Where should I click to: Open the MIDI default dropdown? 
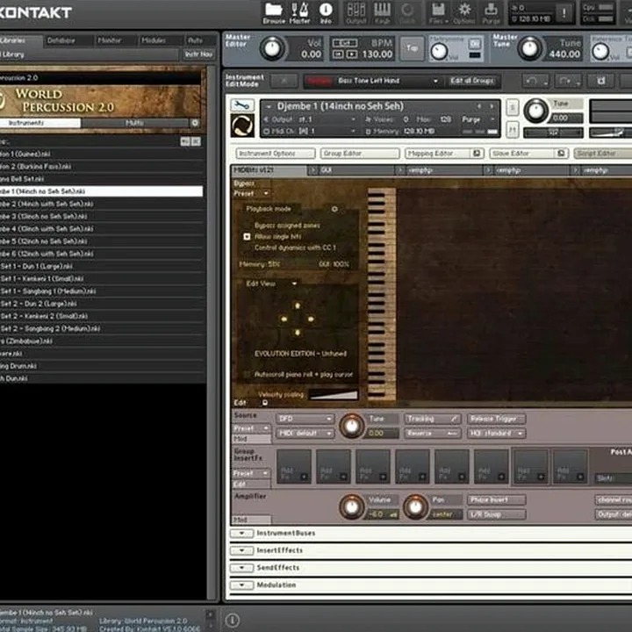(305, 434)
